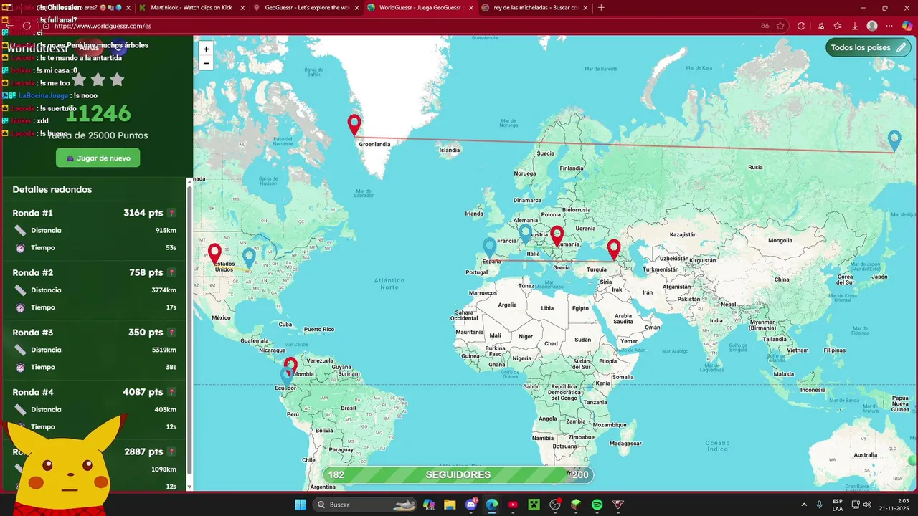Open browser downloads icon
The height and width of the screenshot is (516, 918).
pyautogui.click(x=855, y=26)
